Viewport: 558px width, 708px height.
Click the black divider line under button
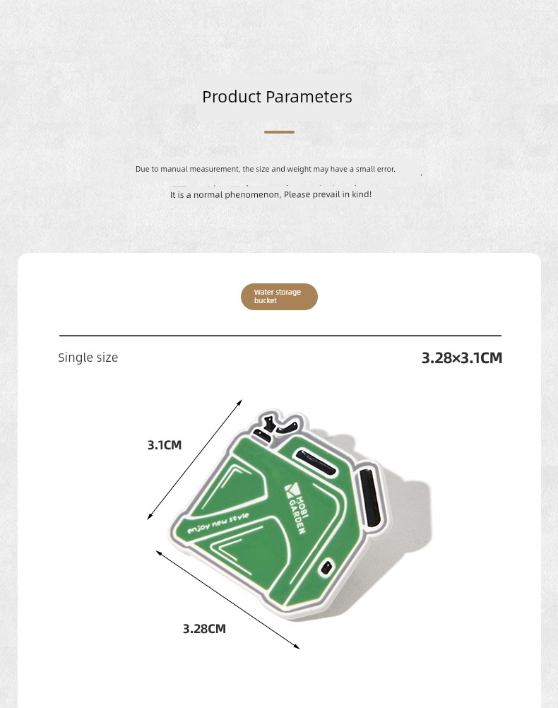pyautogui.click(x=280, y=336)
